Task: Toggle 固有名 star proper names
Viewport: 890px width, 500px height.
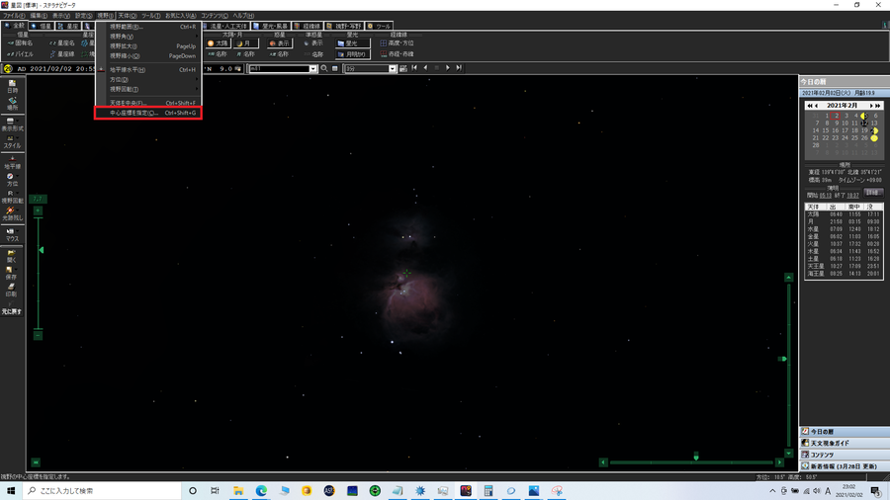Action: pyautogui.click(x=21, y=43)
